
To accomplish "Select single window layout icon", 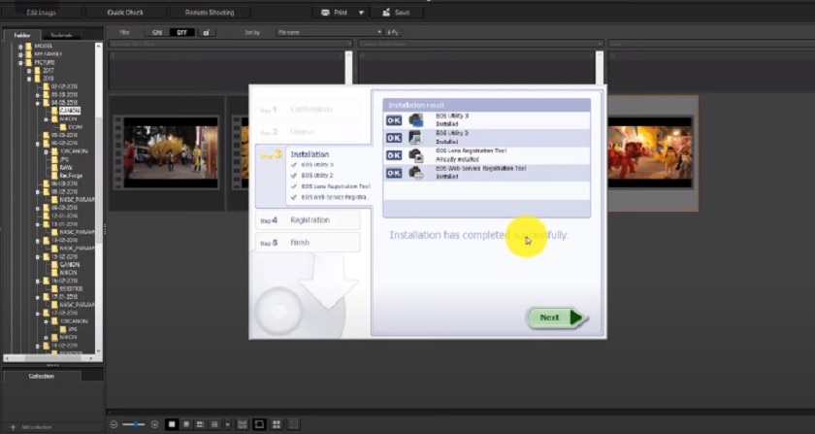I will (259, 424).
